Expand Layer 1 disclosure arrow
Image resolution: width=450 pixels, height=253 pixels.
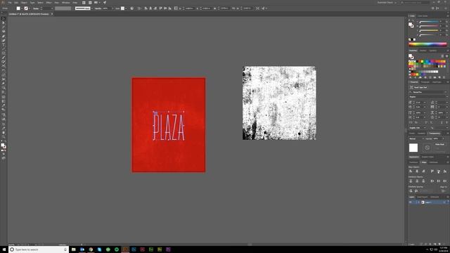click(x=419, y=202)
